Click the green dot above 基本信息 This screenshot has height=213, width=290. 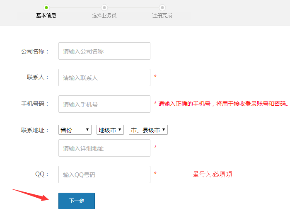pos(46,7)
